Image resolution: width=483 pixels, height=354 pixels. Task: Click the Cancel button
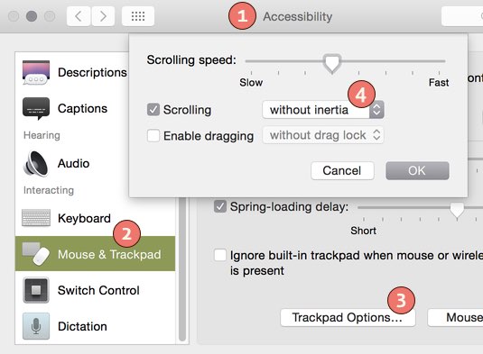[342, 170]
